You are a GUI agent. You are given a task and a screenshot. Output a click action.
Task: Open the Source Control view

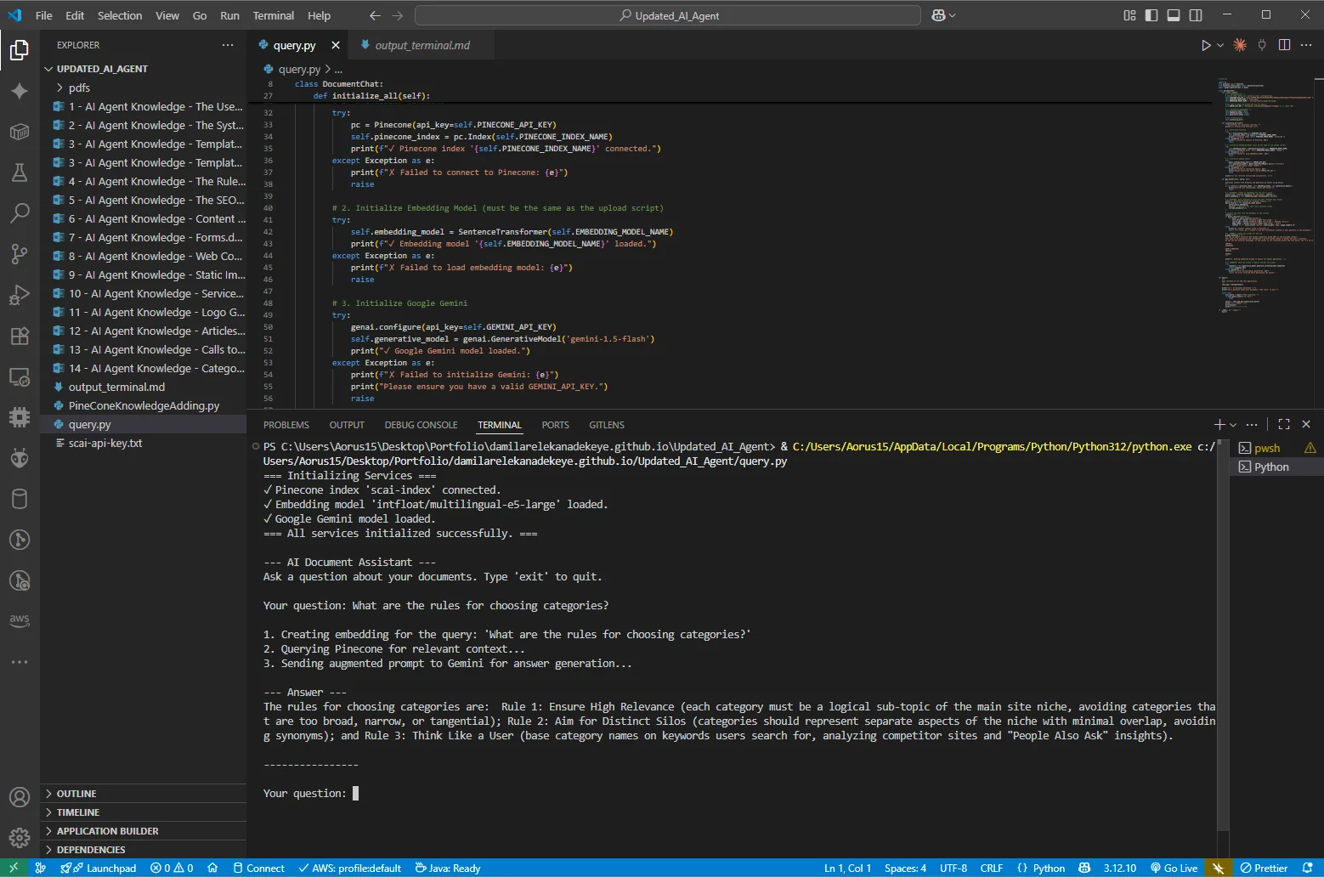point(20,253)
